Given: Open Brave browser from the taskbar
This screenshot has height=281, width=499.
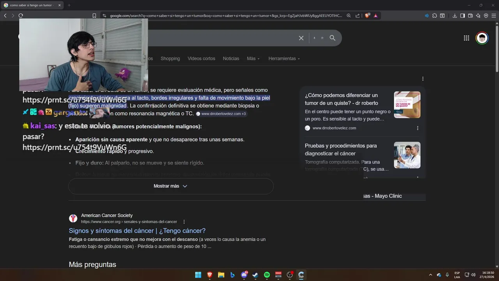Looking at the screenshot, I should pos(210,275).
